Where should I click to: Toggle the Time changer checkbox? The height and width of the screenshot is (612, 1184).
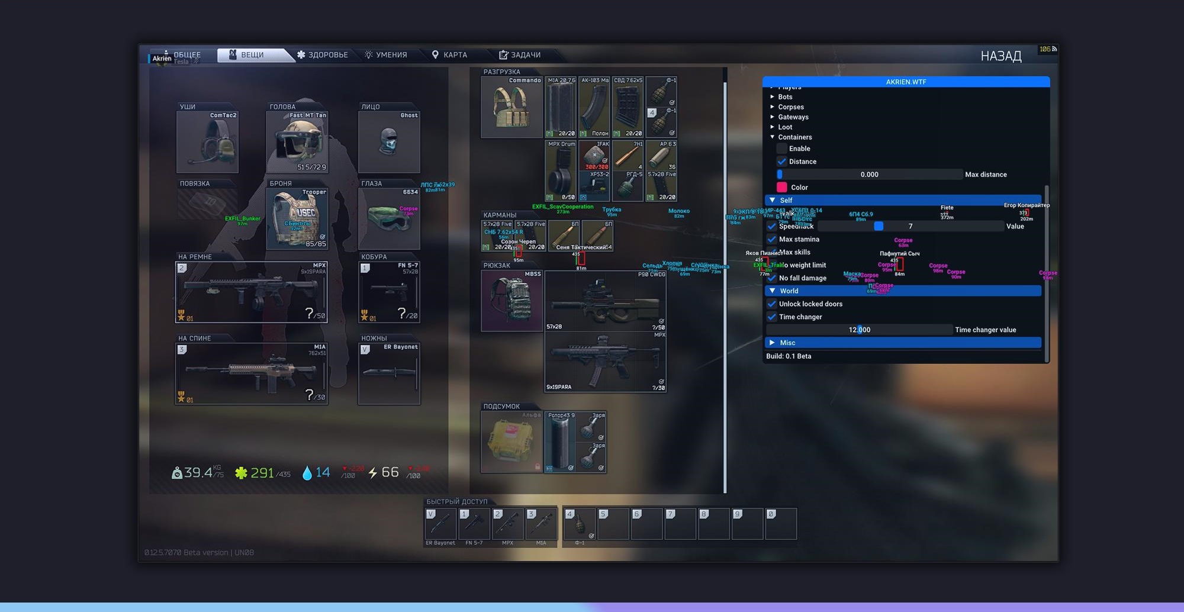pyautogui.click(x=771, y=317)
